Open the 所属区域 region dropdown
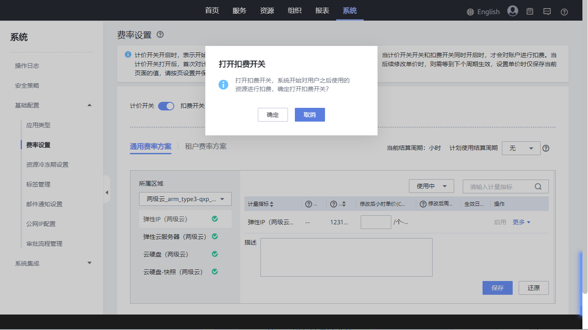 [185, 199]
